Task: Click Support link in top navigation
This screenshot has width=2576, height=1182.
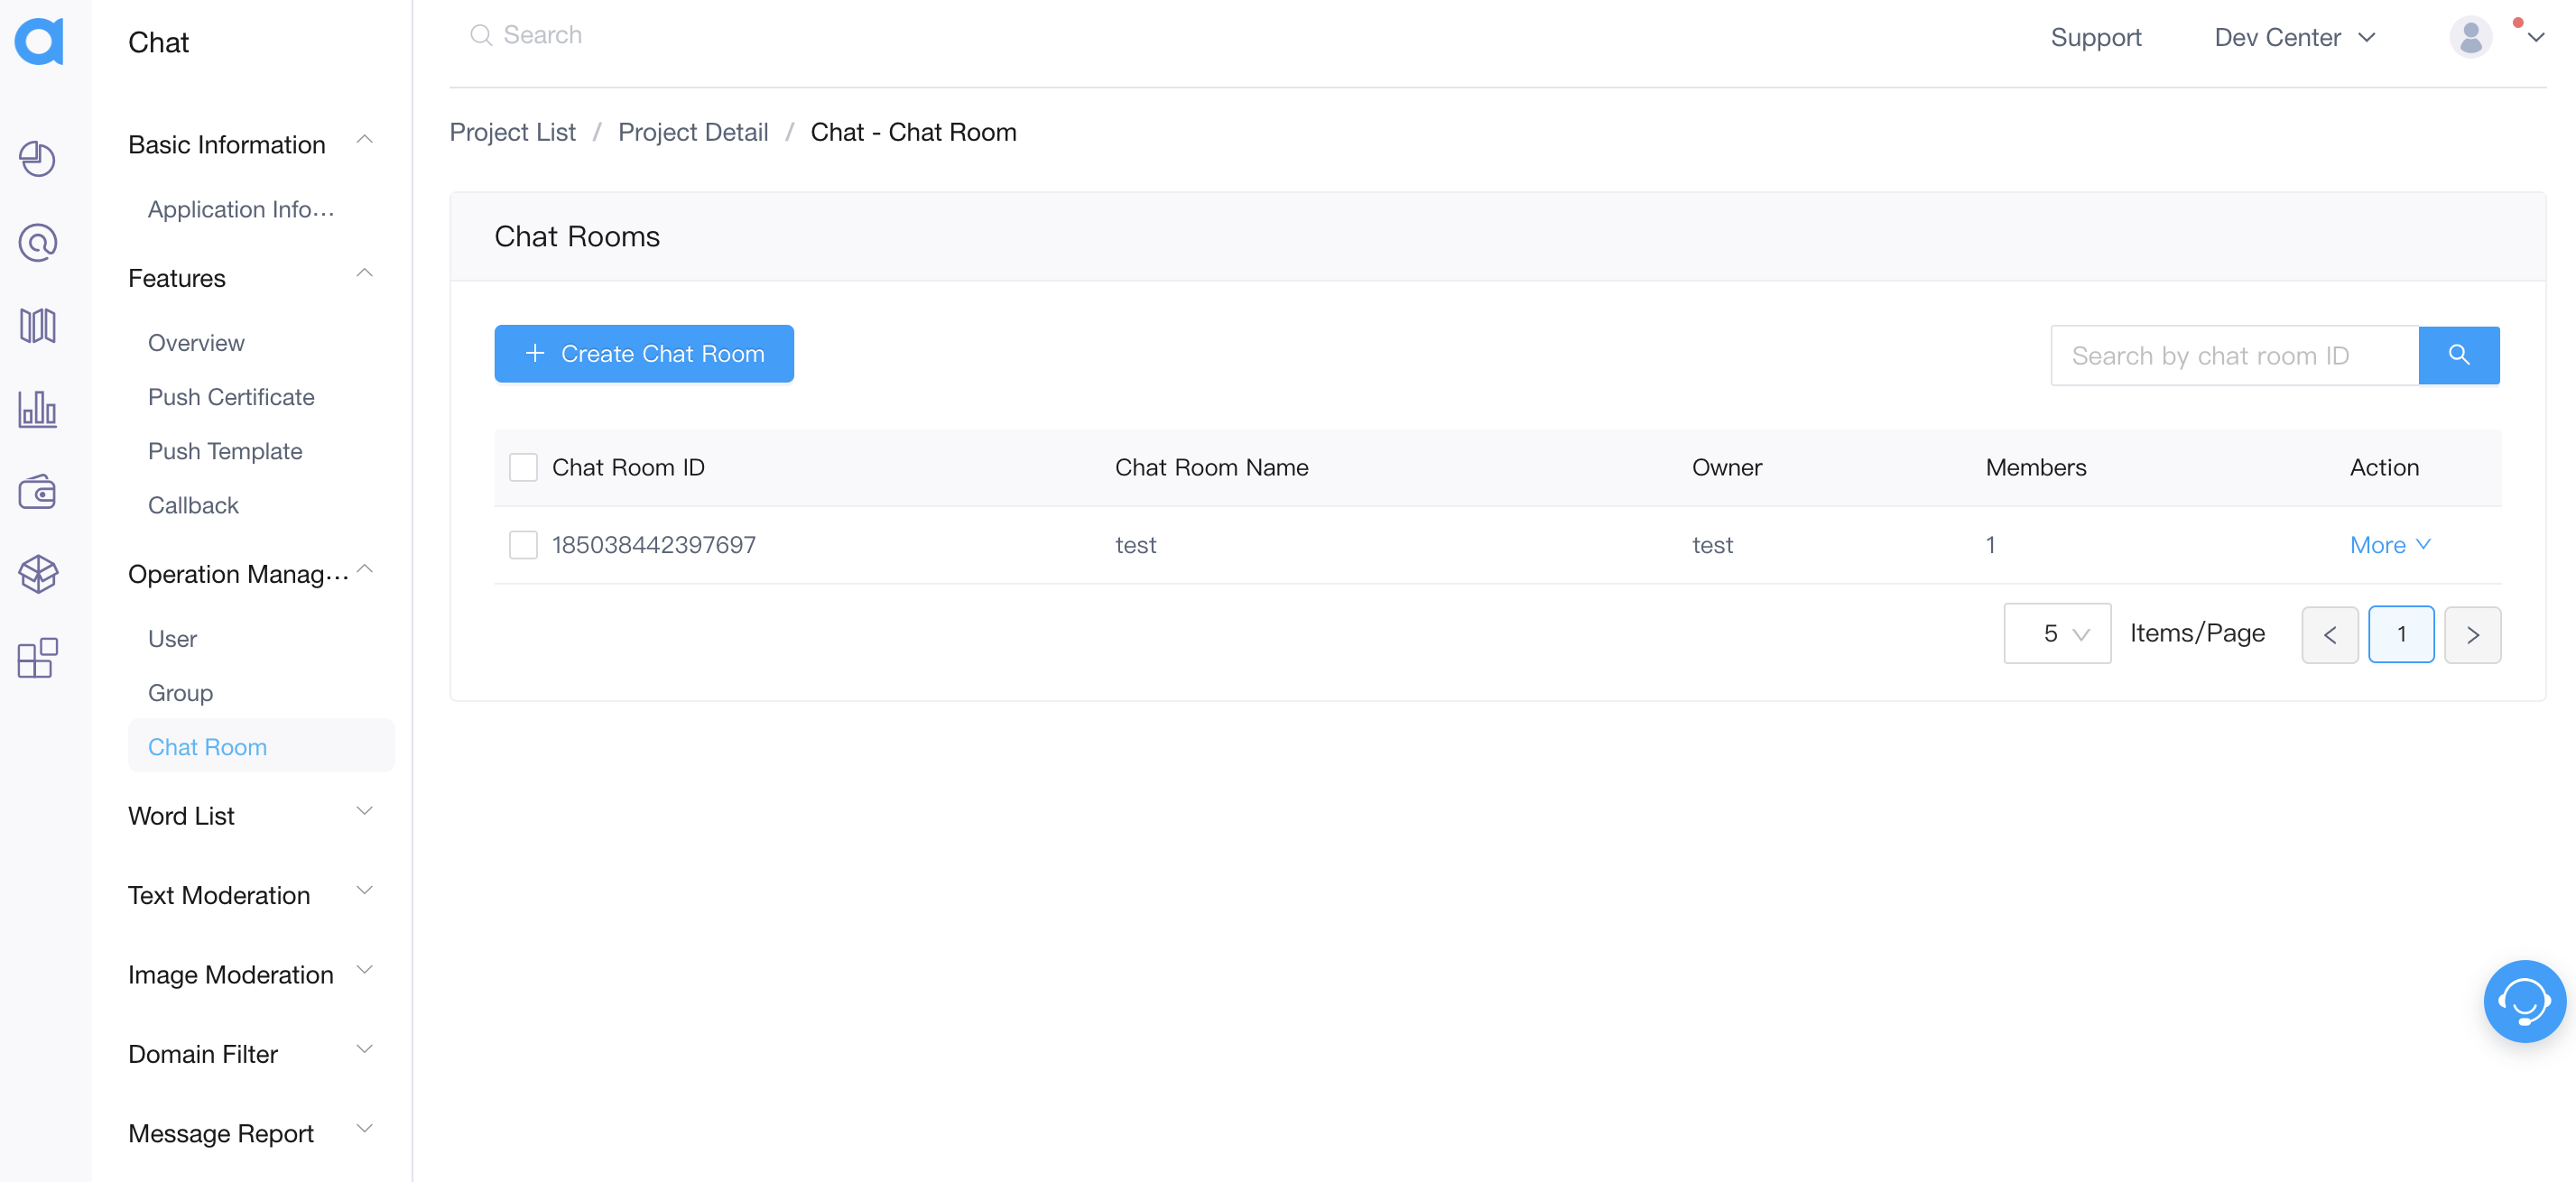Action: [x=2098, y=36]
